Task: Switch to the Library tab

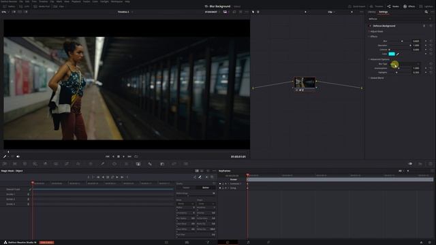Action: [x=372, y=12]
